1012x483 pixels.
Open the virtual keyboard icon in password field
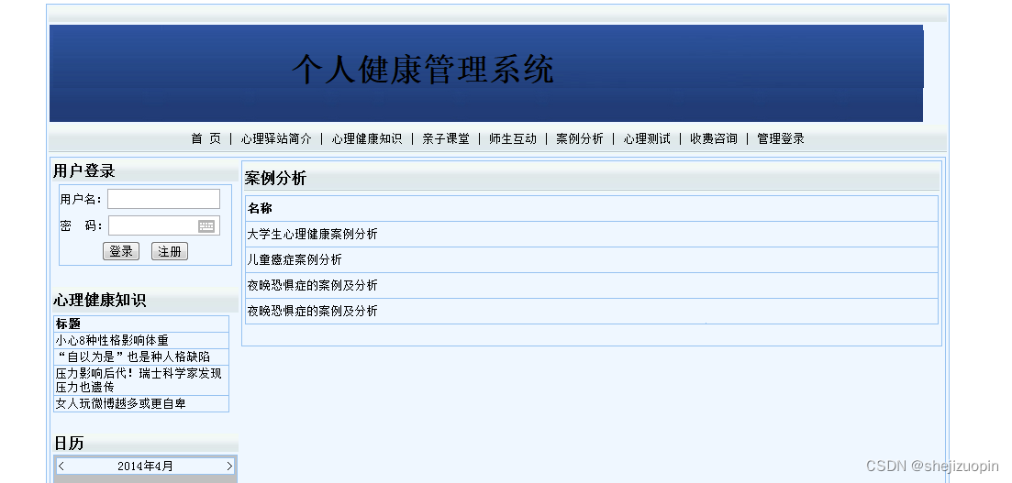point(206,225)
